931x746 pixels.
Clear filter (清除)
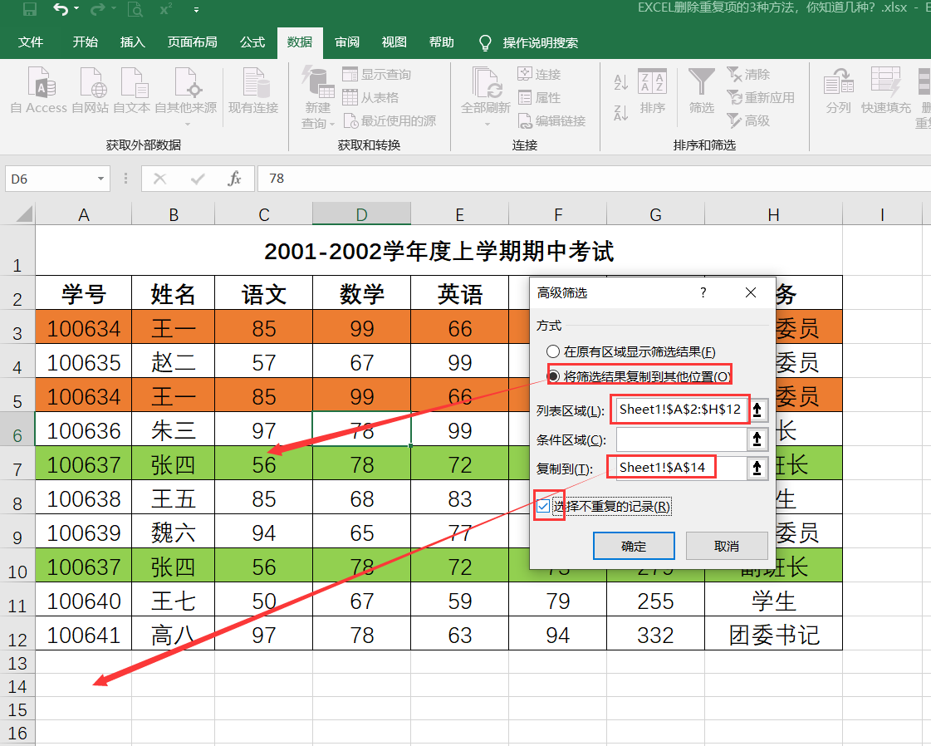click(x=748, y=74)
